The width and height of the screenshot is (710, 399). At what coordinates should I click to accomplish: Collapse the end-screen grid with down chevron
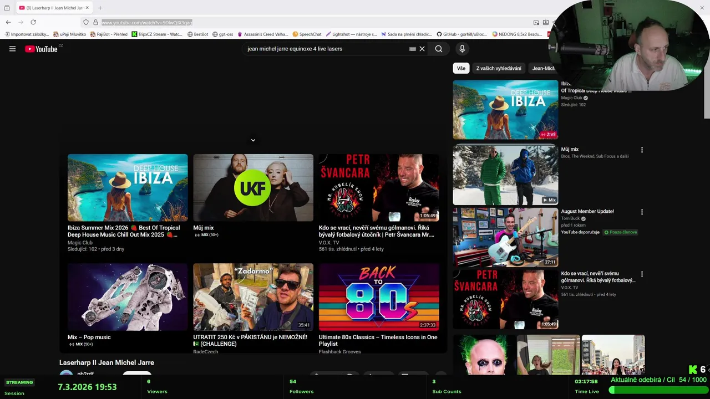[253, 140]
